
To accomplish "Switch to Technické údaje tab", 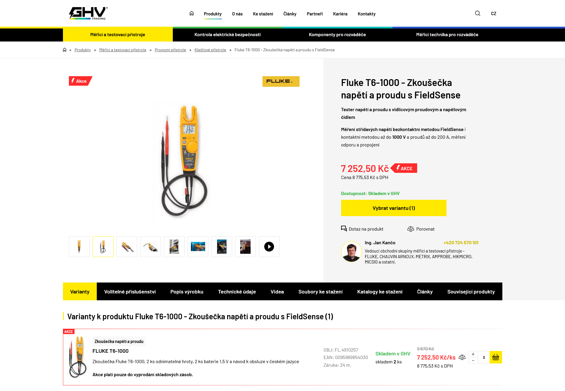I will pos(237,292).
